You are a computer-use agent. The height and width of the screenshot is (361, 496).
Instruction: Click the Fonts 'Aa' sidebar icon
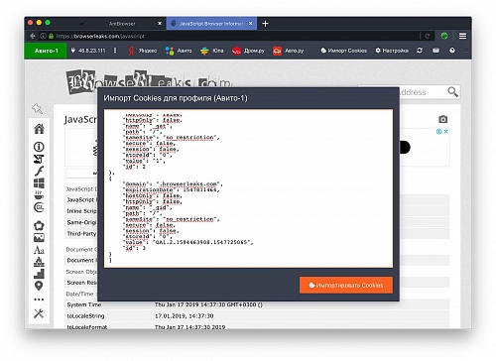(39, 250)
